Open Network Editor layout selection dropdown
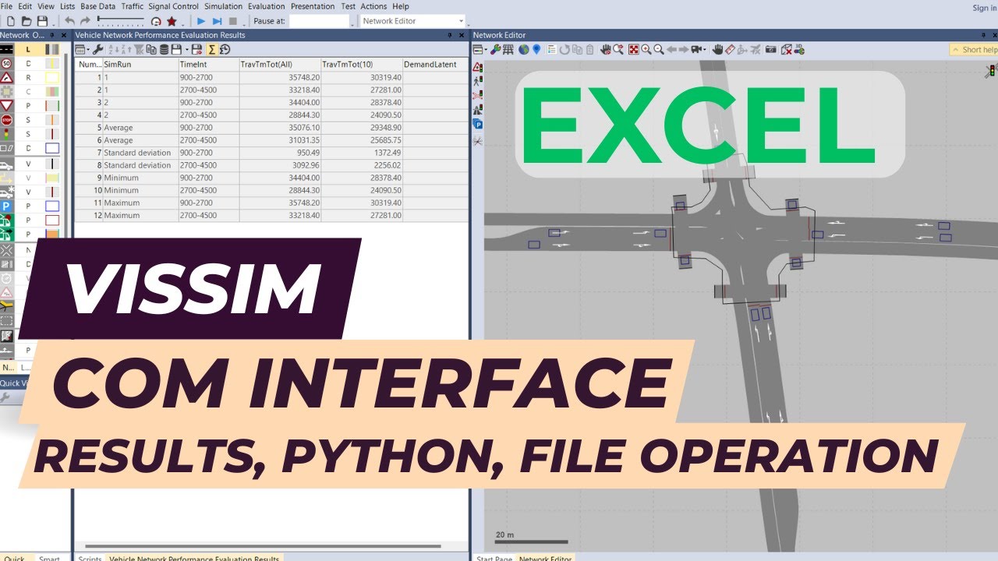Viewport: 998px width, 561px height. click(480, 50)
